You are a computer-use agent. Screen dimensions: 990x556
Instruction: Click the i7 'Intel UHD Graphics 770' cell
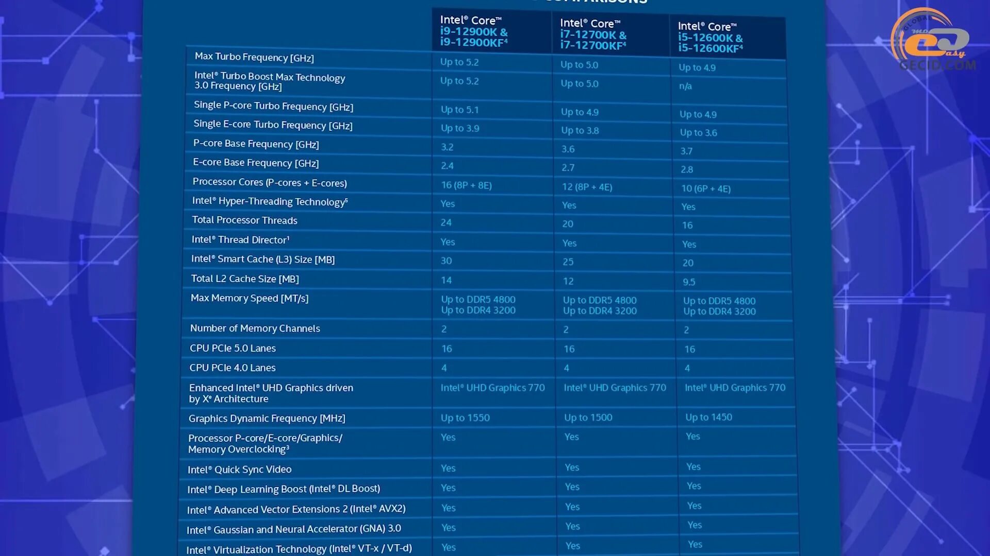click(615, 388)
